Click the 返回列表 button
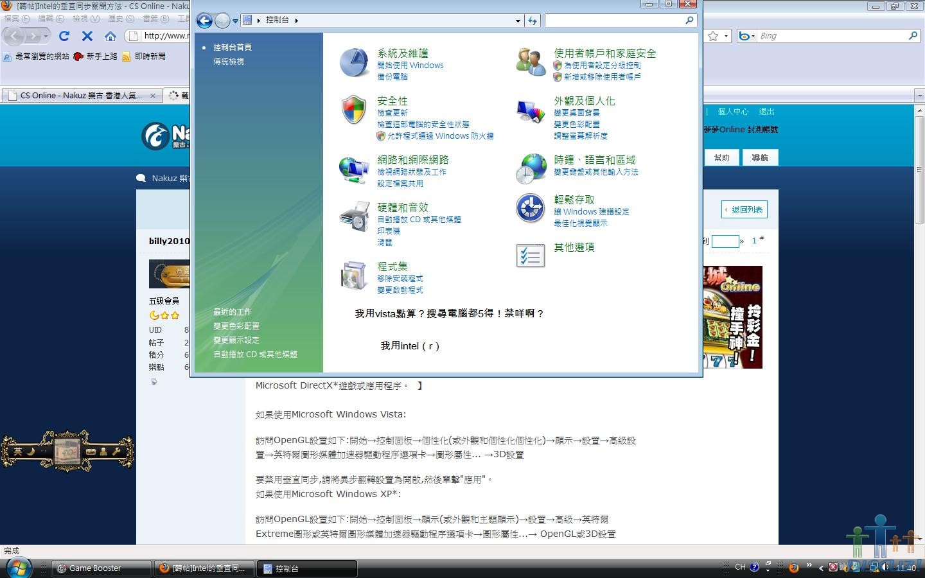925x578 pixels. (744, 210)
